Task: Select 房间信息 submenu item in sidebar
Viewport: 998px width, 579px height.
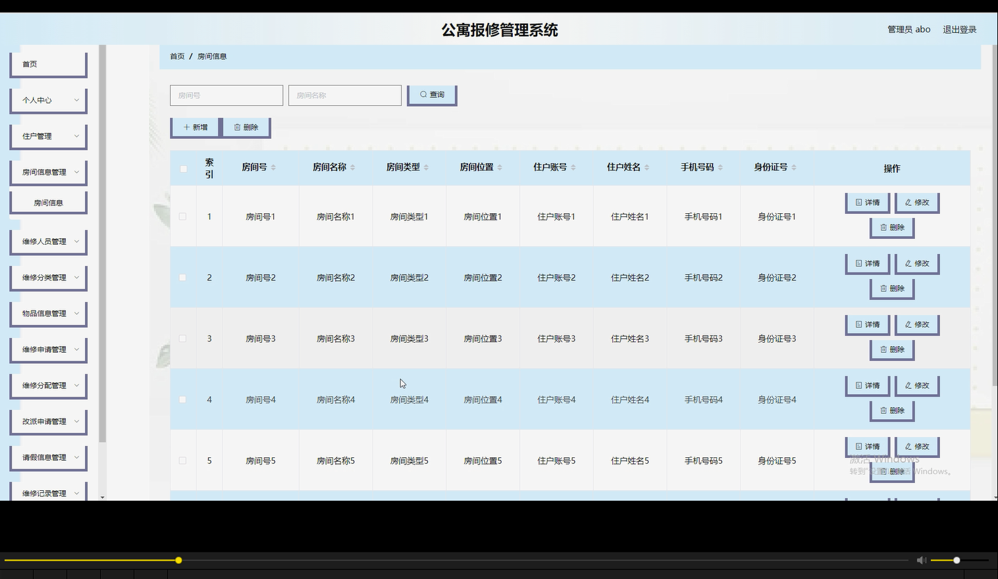Action: click(49, 203)
